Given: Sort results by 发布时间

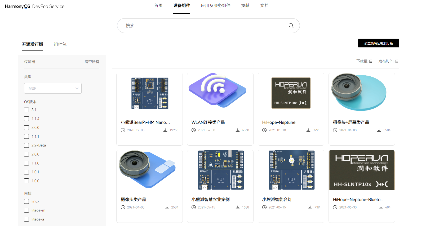Looking at the screenshot, I should click(386, 61).
